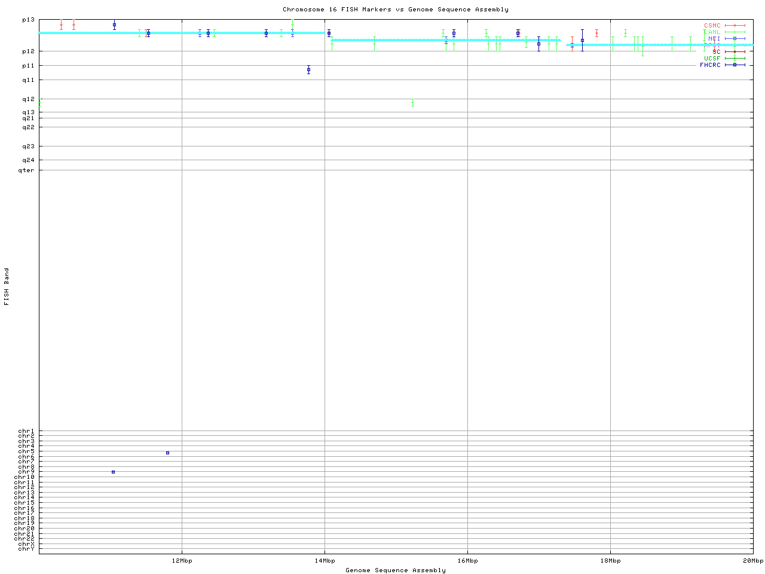Select the square marker on chr9 row

click(113, 472)
